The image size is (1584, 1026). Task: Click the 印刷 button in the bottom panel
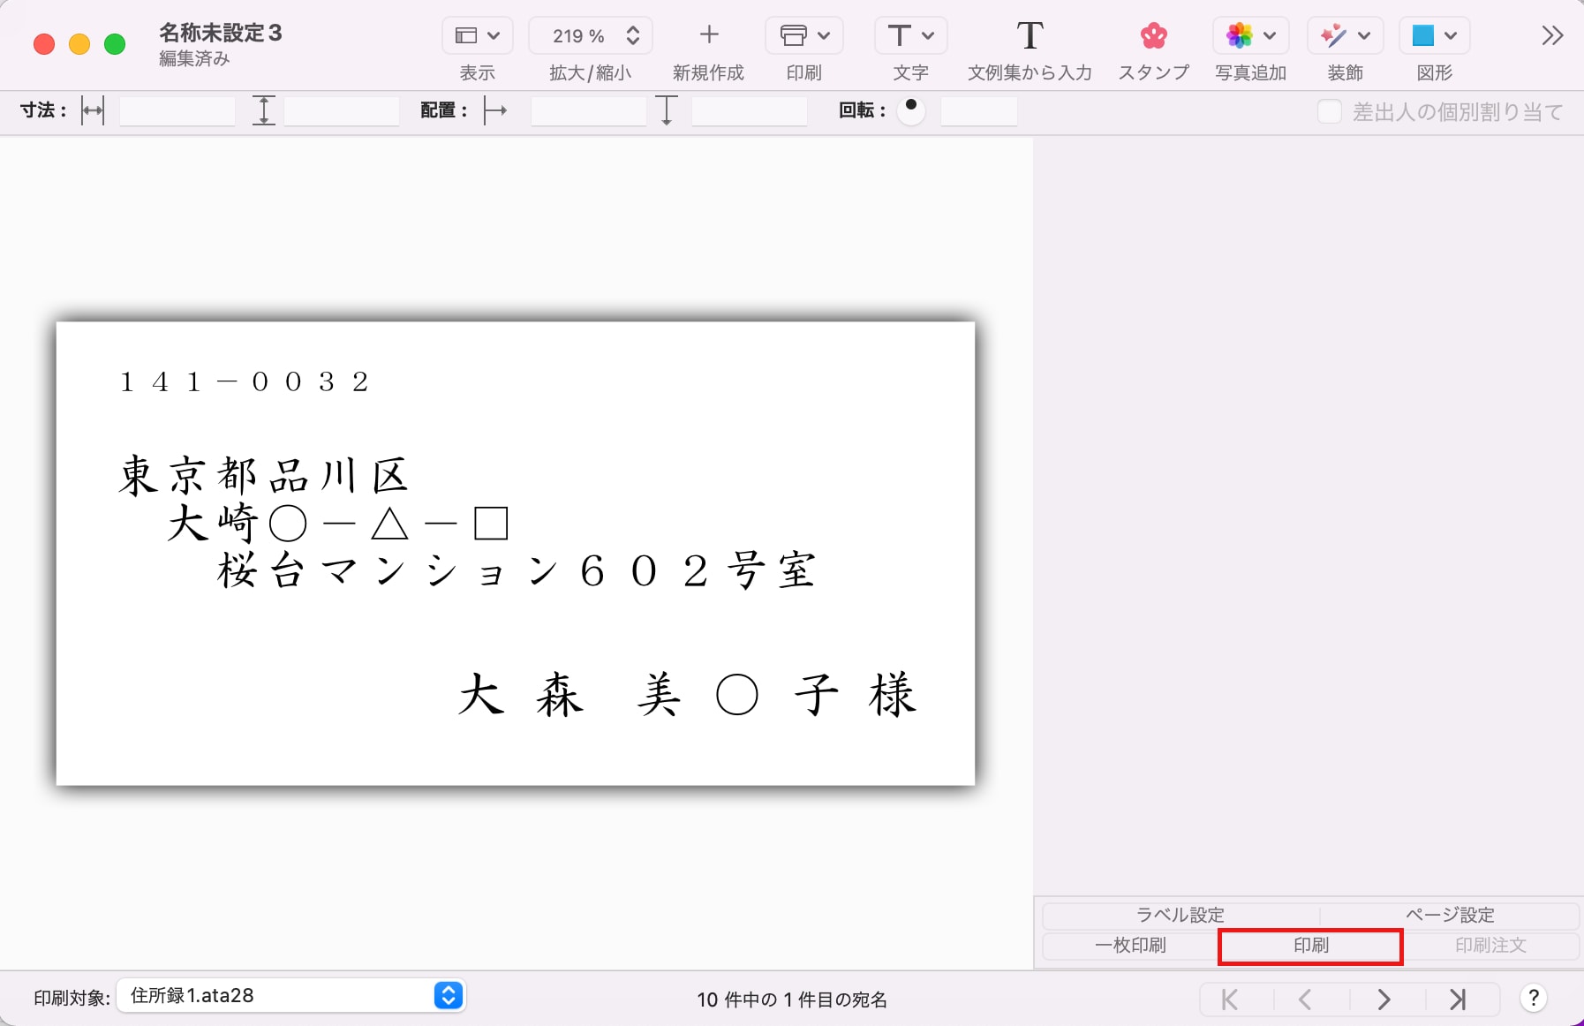[x=1311, y=945]
